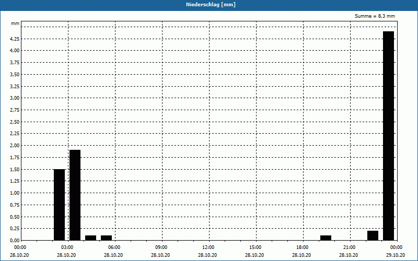Click the 18:00 time label
Viewport: 418px width, 261px height.
tap(303, 247)
